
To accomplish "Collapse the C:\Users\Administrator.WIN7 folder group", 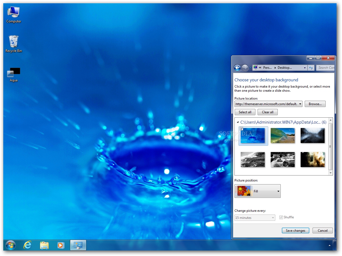I will pyautogui.click(x=238, y=123).
